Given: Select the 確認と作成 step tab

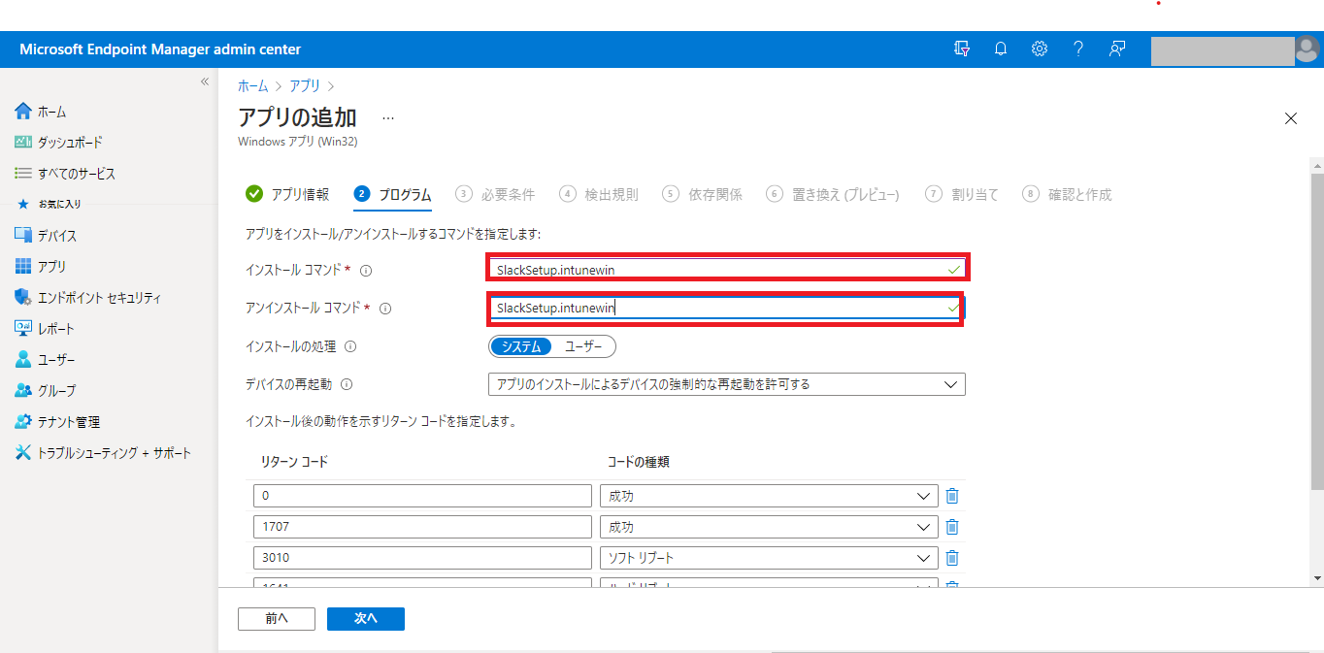Looking at the screenshot, I should pos(1067,194).
